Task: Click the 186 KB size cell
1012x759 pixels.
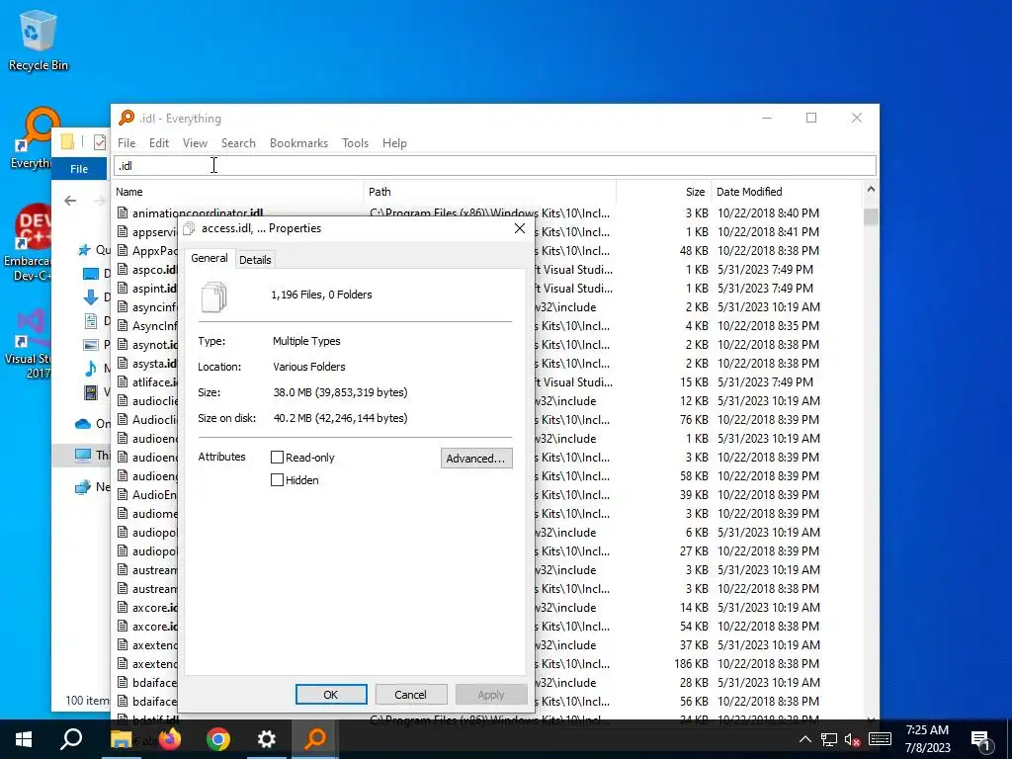Action: pyautogui.click(x=691, y=663)
